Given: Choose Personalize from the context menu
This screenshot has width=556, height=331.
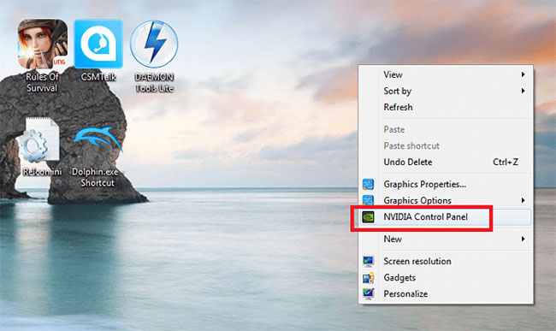Looking at the screenshot, I should 446,293.
